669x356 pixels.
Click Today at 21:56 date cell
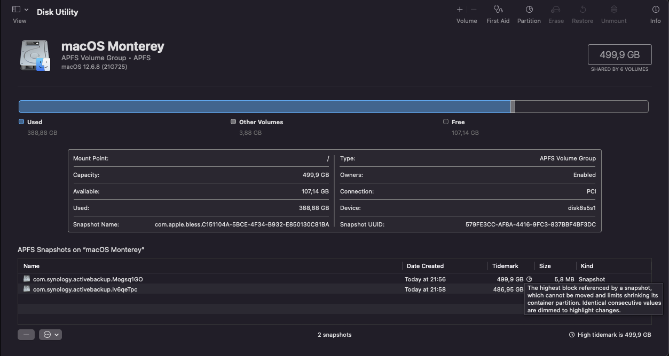pos(425,279)
